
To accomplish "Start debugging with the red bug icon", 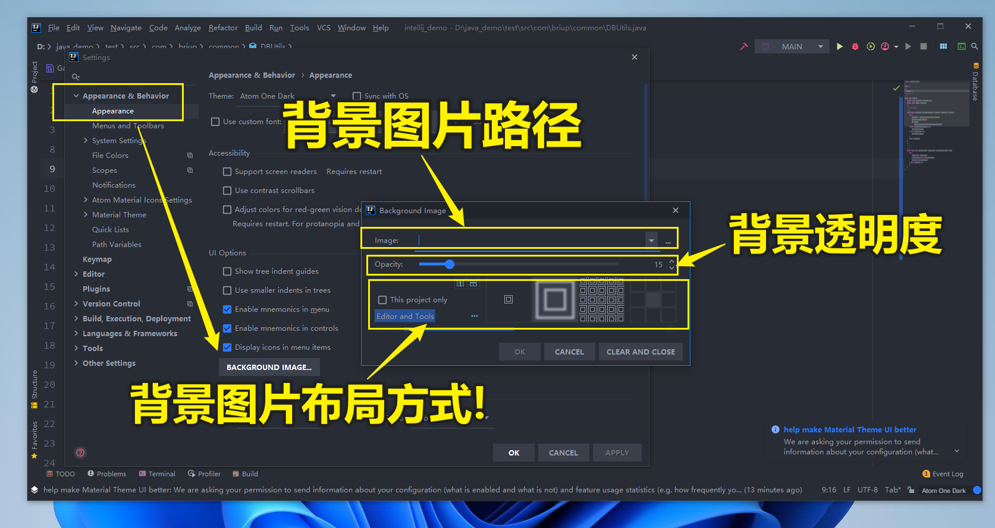I will [855, 46].
